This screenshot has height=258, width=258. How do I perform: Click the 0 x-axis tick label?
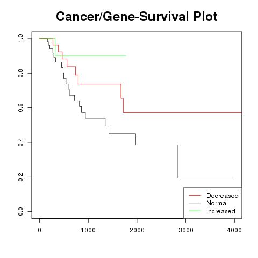39,230
